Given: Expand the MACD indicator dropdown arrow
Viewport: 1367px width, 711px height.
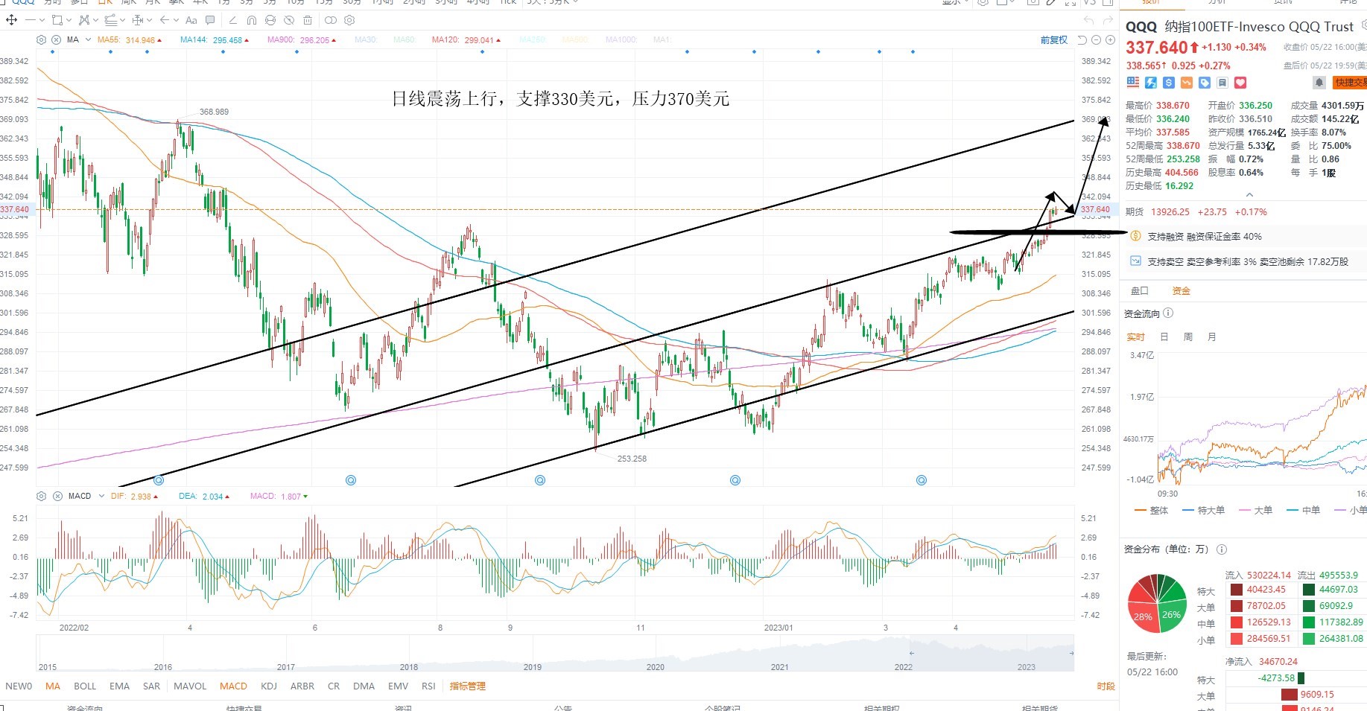Looking at the screenshot, I should [x=101, y=496].
